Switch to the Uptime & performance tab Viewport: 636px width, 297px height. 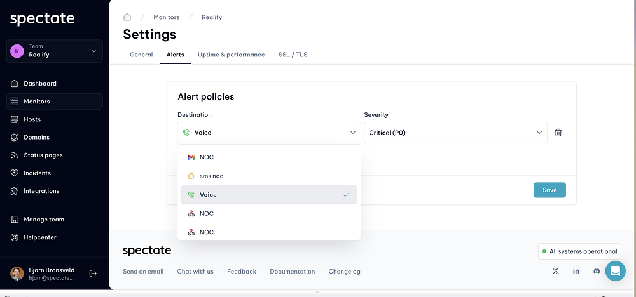[231, 55]
